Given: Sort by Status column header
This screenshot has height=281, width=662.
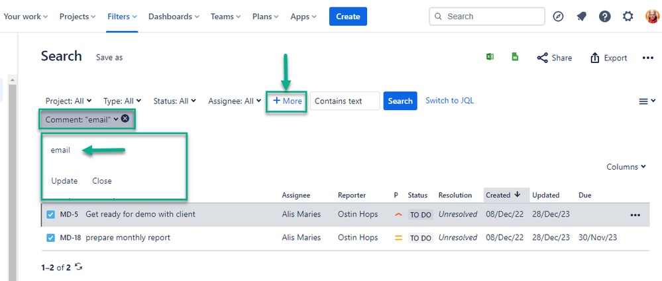Looking at the screenshot, I should tap(417, 196).
